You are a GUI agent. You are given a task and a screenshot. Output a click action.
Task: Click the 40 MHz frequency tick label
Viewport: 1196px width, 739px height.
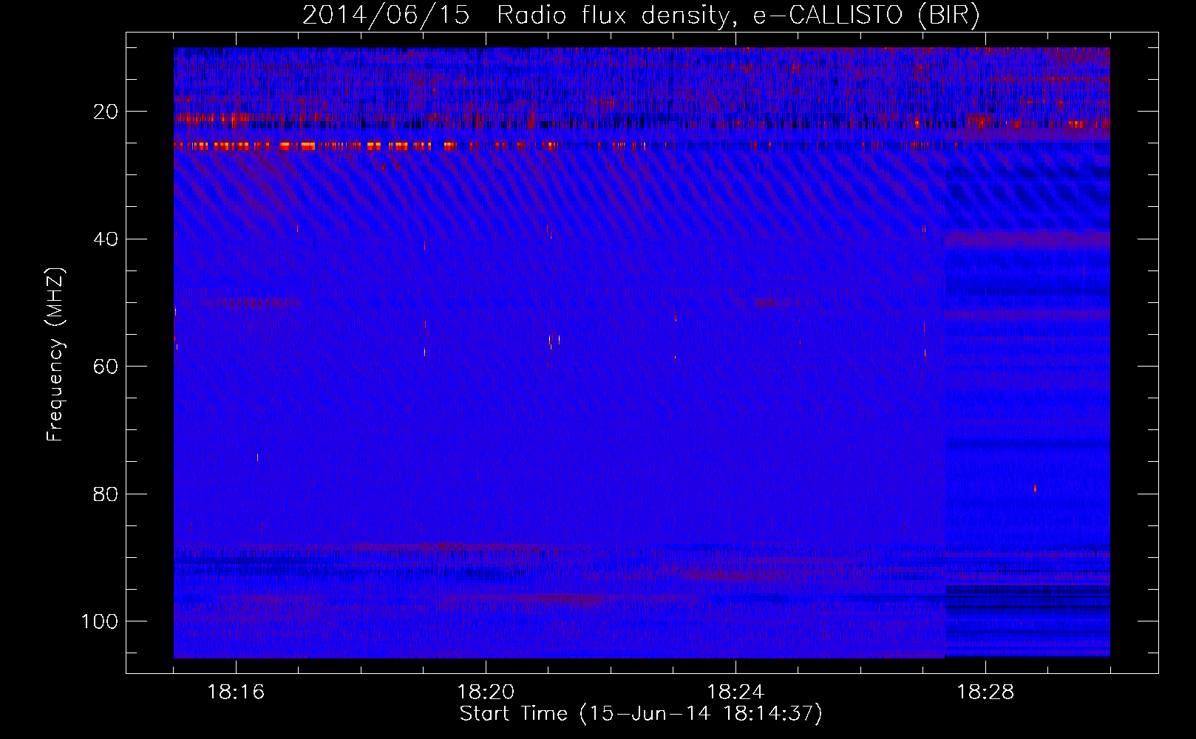106,239
